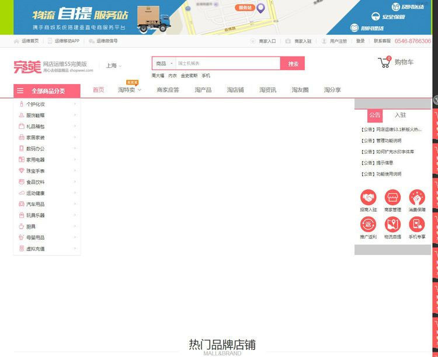Open the 网店运维S3.1新版火热 announcement
Screen dimensions: 438x357
[391, 129]
